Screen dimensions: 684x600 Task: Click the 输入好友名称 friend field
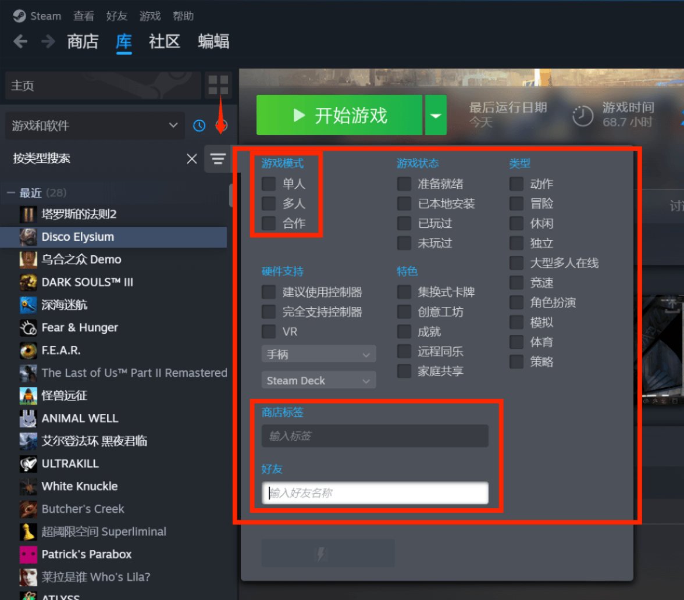pyautogui.click(x=375, y=493)
